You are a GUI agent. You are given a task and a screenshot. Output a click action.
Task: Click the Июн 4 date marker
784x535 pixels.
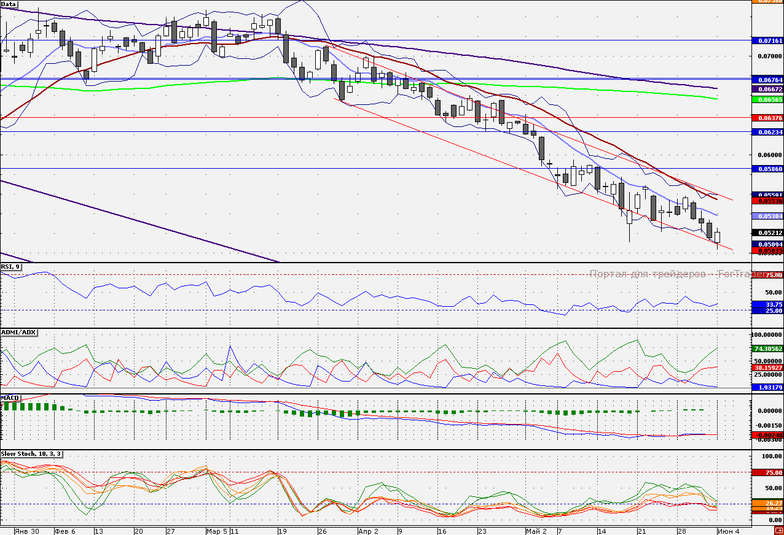pos(729,531)
